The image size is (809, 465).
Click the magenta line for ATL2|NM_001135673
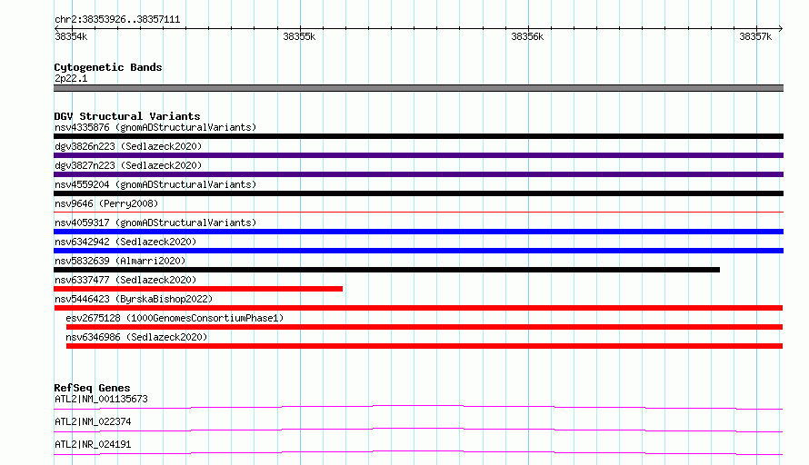pyautogui.click(x=418, y=407)
